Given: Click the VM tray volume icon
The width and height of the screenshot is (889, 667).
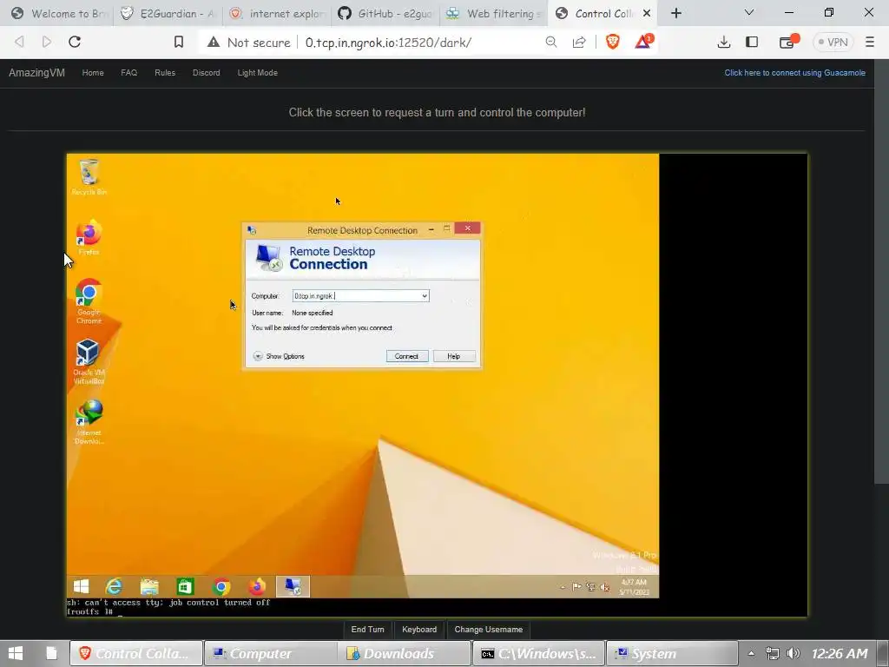Looking at the screenshot, I should click(x=605, y=587).
